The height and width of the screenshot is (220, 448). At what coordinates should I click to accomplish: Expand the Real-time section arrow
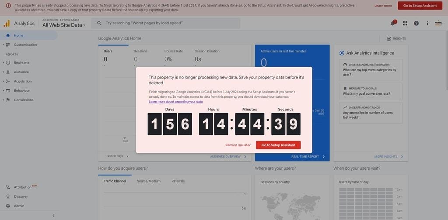(3, 63)
